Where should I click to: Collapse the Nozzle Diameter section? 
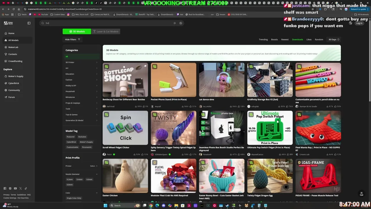97,174
